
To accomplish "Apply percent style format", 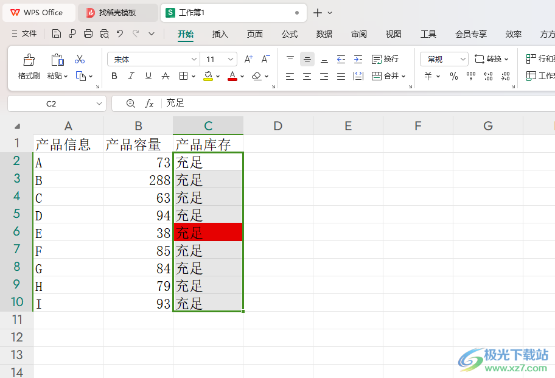I will (454, 76).
